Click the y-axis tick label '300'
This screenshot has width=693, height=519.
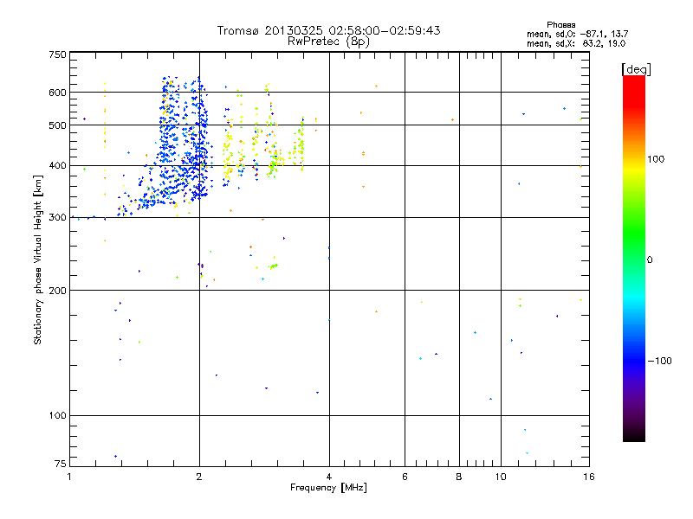tap(57, 218)
